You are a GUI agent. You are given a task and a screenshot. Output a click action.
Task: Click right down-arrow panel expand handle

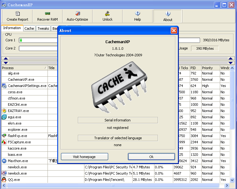point(230,63)
